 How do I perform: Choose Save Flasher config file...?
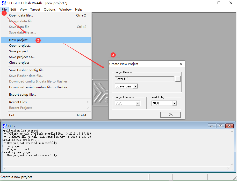46,70
